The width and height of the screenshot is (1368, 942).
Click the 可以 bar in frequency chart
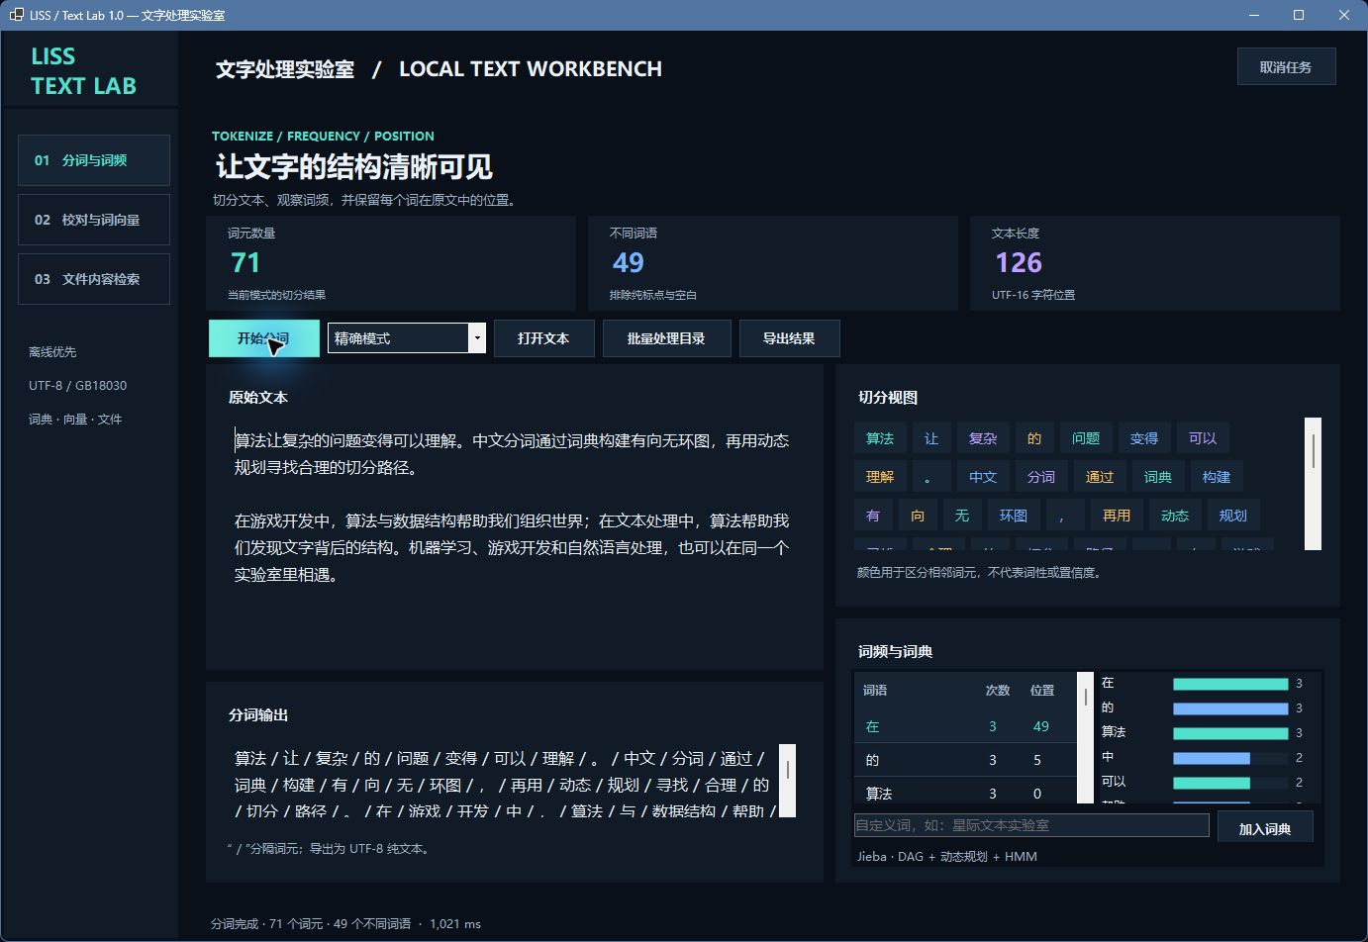coord(1212,783)
